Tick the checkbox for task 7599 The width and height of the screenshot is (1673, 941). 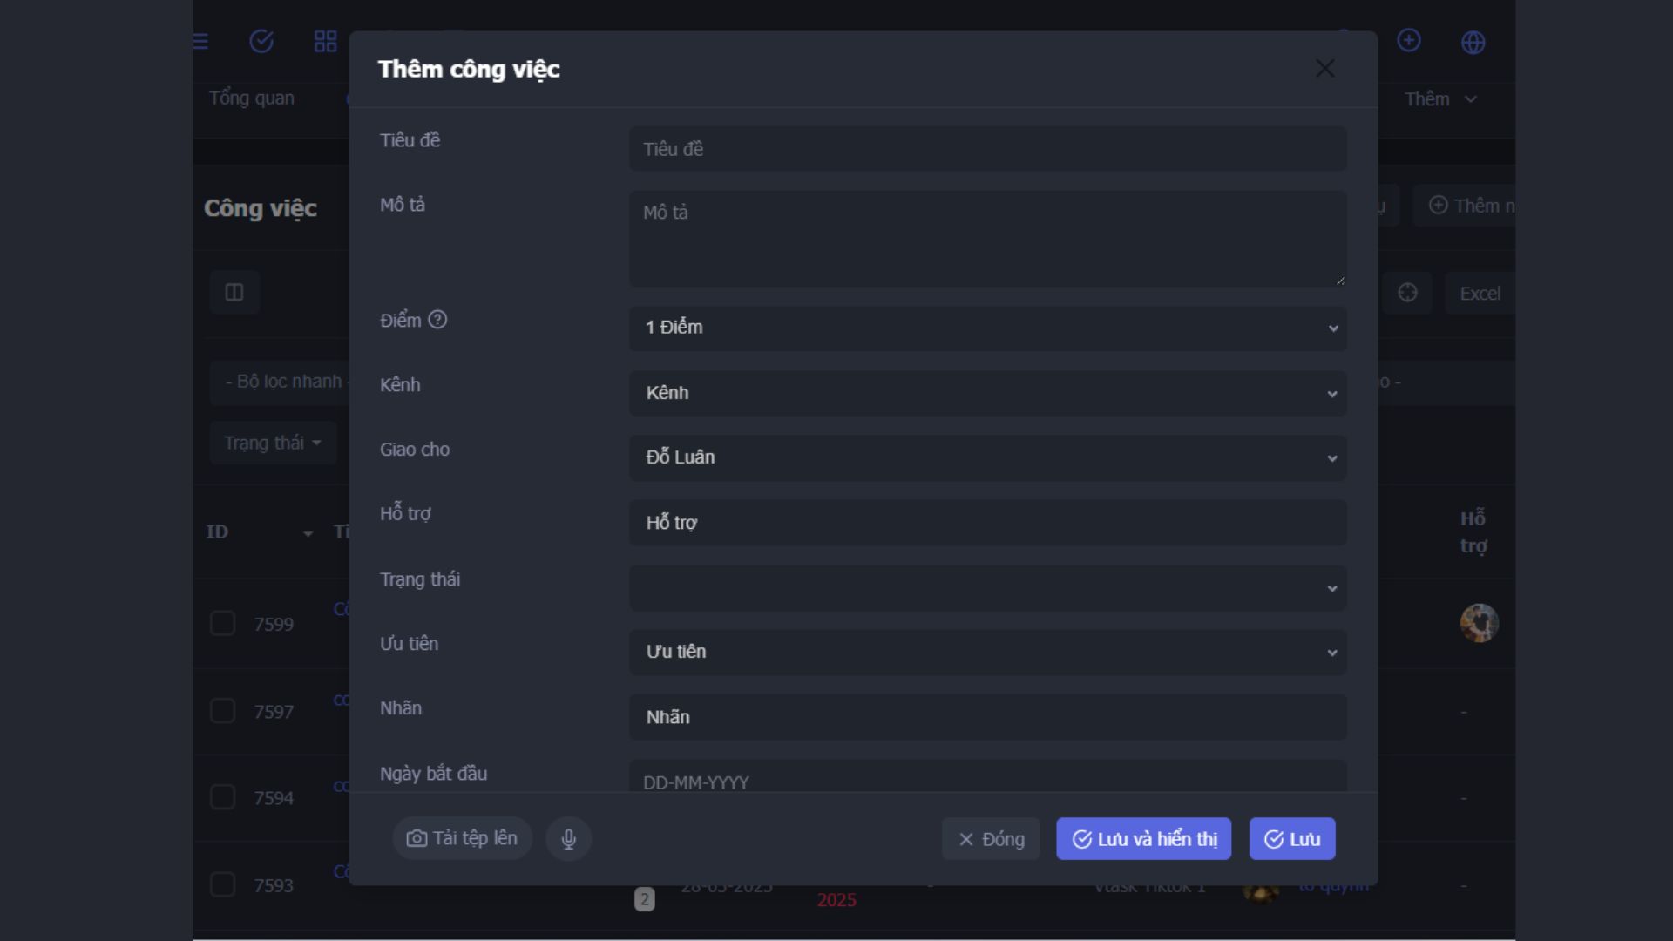click(x=223, y=624)
